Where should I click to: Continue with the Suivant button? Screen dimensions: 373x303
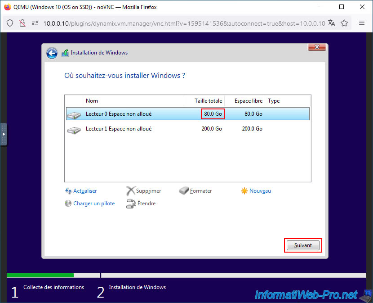tap(303, 245)
